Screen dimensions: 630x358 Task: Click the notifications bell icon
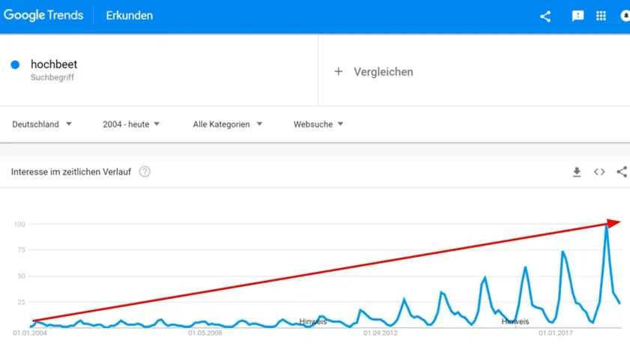coord(626,16)
